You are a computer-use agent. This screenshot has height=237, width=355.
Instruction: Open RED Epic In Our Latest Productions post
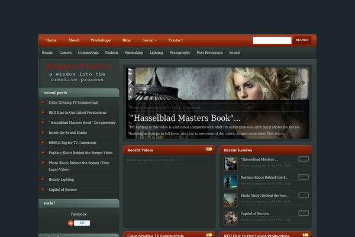(x=78, y=113)
